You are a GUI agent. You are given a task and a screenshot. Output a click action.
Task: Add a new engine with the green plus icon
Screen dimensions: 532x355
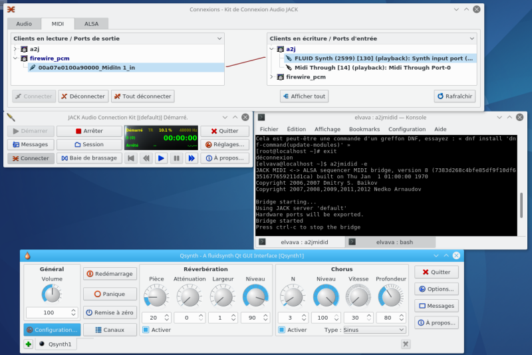28,344
